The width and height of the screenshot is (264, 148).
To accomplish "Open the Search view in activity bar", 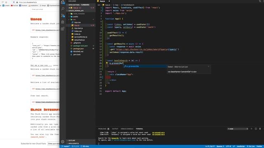I will pyautogui.click(x=63, y=9).
